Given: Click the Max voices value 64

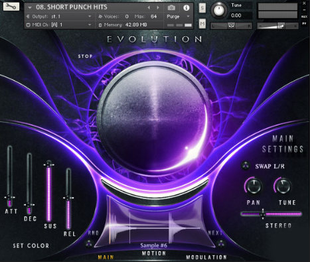Looking at the screenshot, I should click(x=153, y=17).
